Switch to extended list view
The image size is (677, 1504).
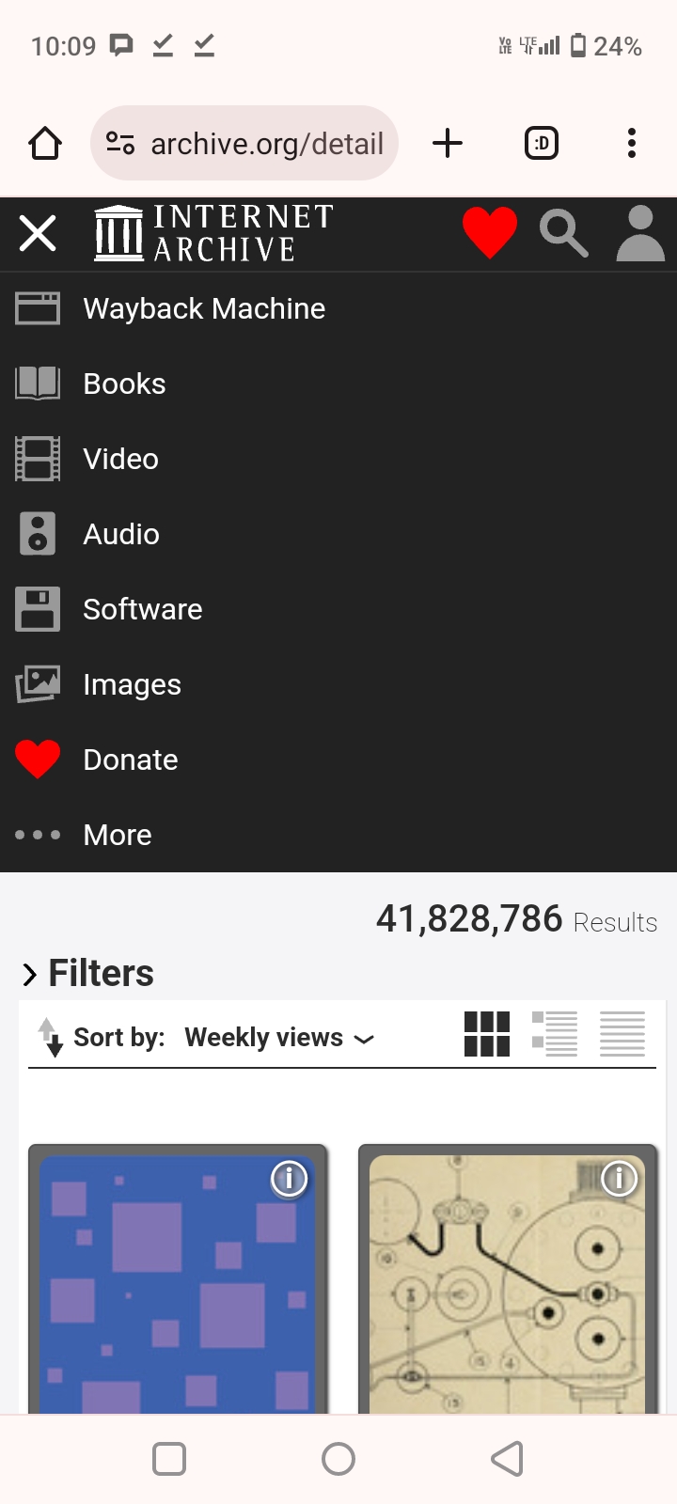click(x=555, y=1035)
